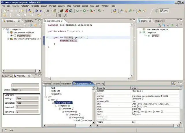This screenshot has width=185, height=133.
Task: Launch the green Run toolbar icon
Action: tap(84, 11)
